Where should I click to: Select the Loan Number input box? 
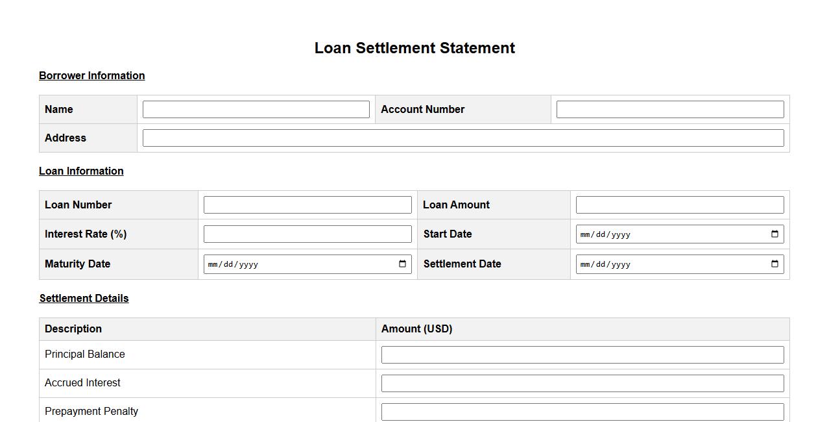click(307, 205)
